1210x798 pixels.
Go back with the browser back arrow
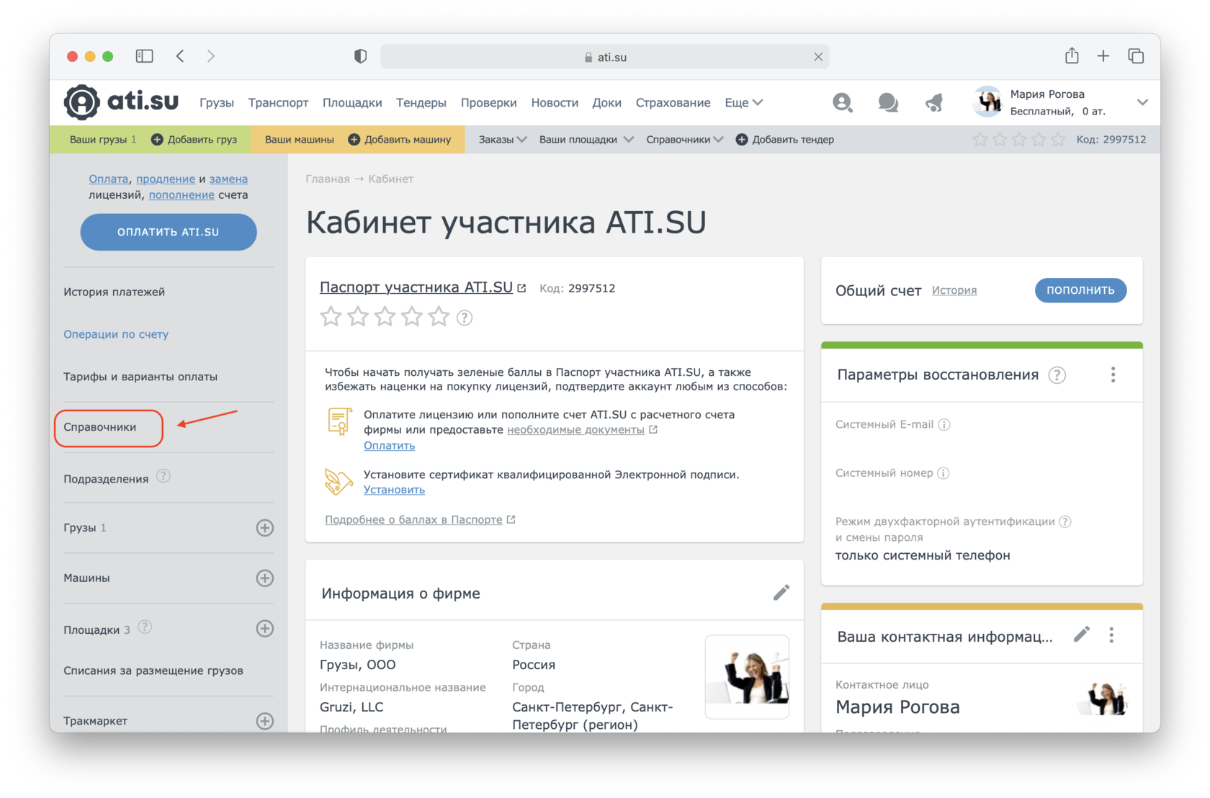click(x=180, y=56)
